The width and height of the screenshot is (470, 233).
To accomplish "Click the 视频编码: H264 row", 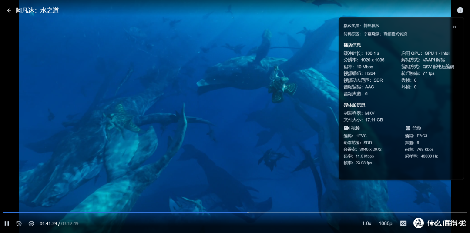I will (359, 73).
